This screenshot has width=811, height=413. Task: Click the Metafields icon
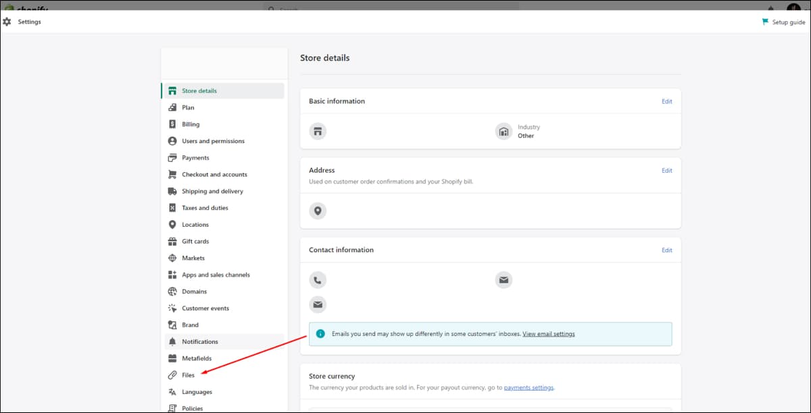pos(172,358)
